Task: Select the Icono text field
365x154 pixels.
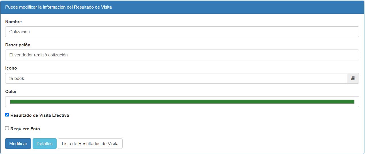Action: click(x=176, y=78)
